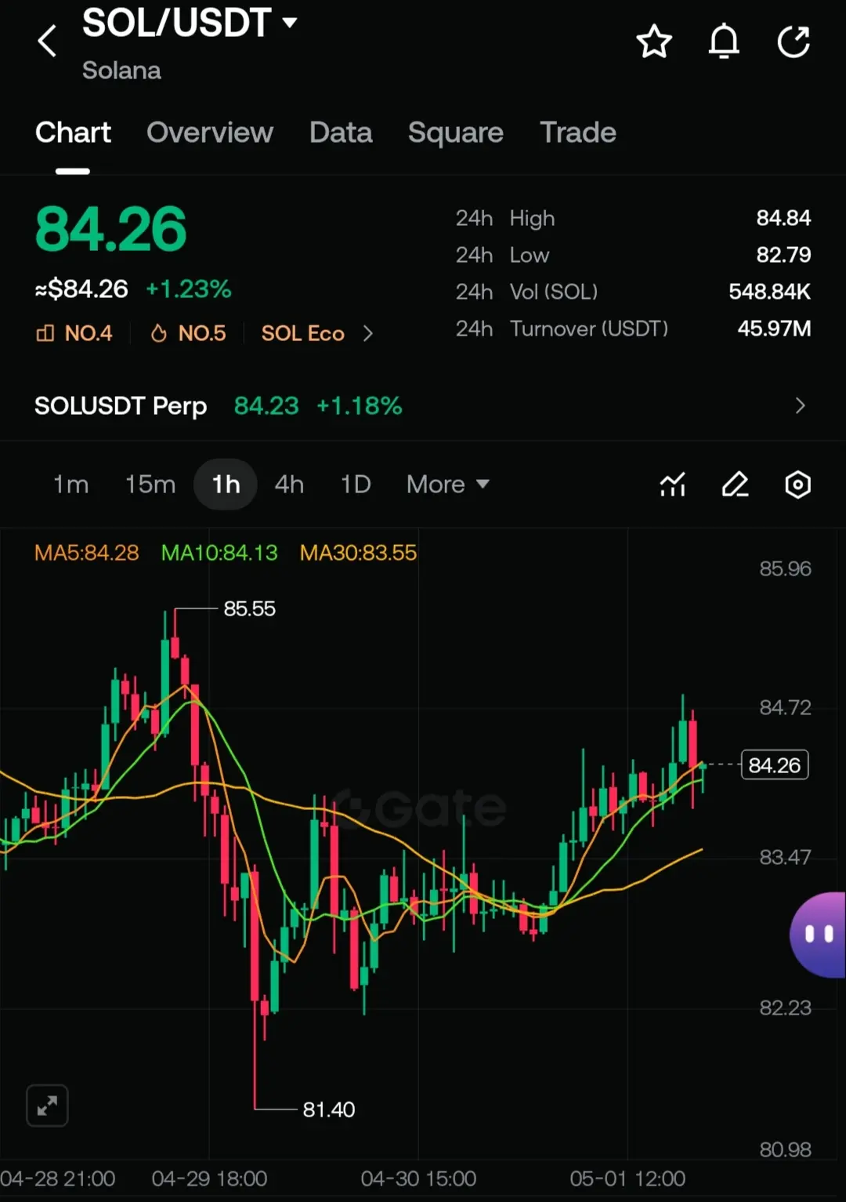
Task: Tap the back arrow icon
Action: pos(47,41)
